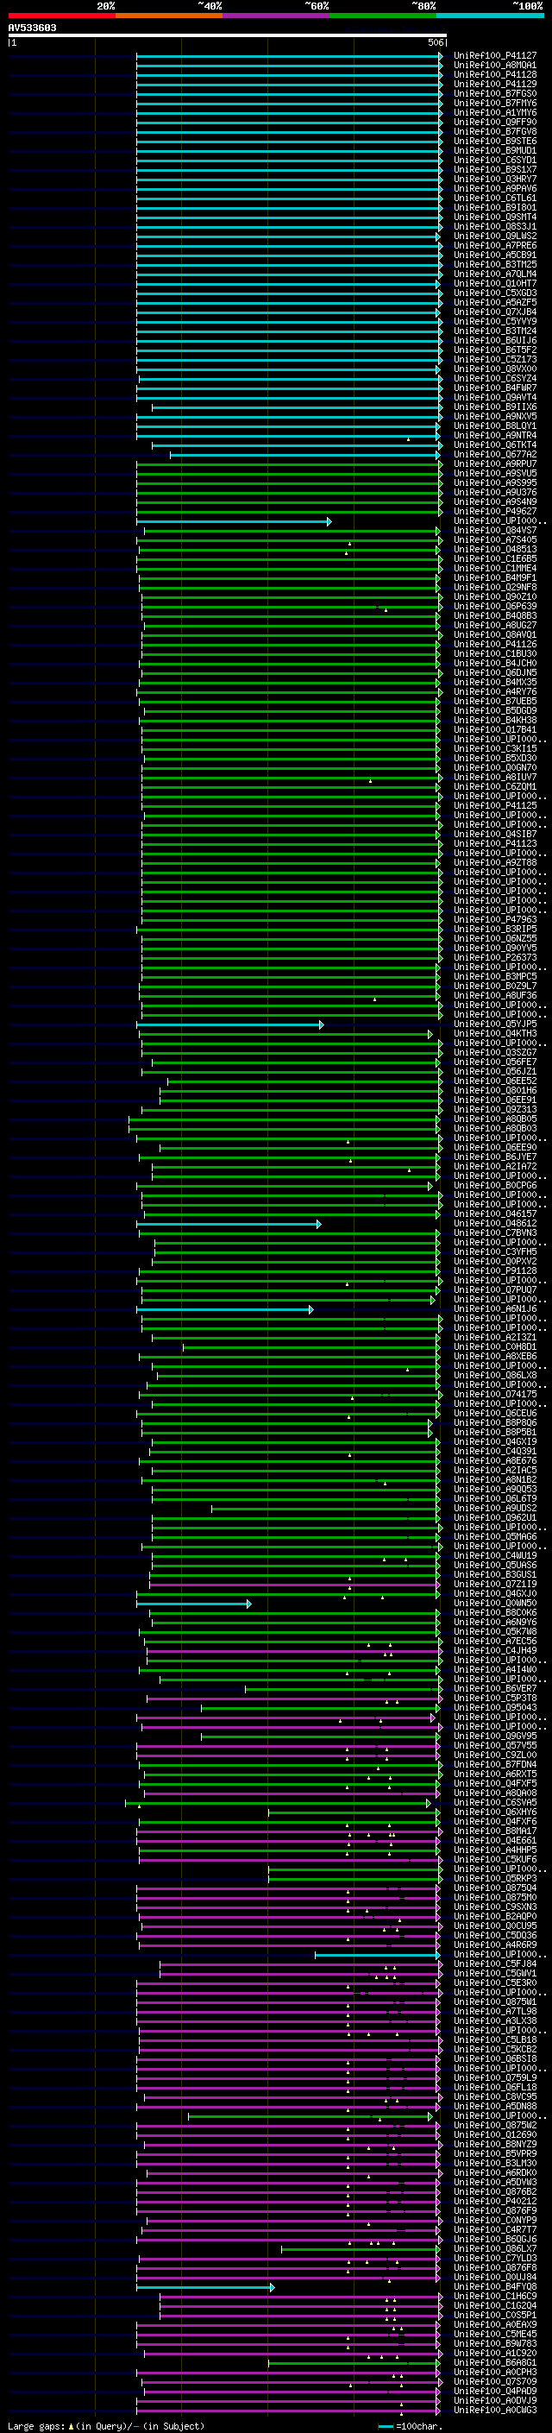552x2433 pixels.
Task: Select the UniRef100_Q4KTH3 hit label
Action: coord(494,1034)
